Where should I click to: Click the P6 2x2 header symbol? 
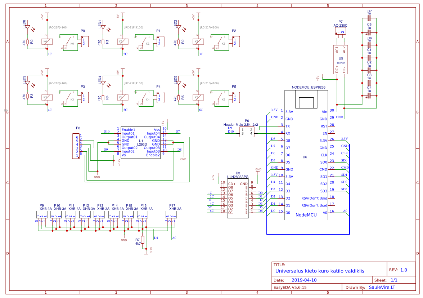247,132
